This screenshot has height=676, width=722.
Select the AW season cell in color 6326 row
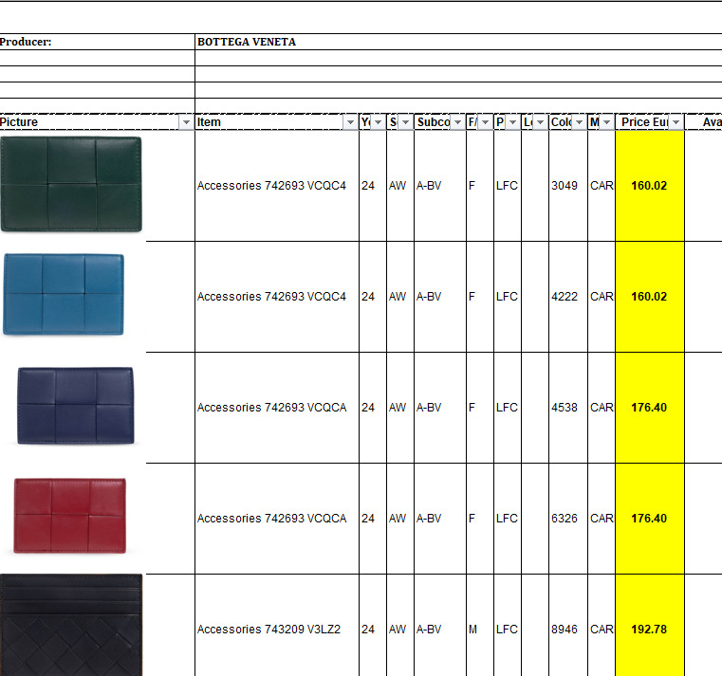point(400,519)
